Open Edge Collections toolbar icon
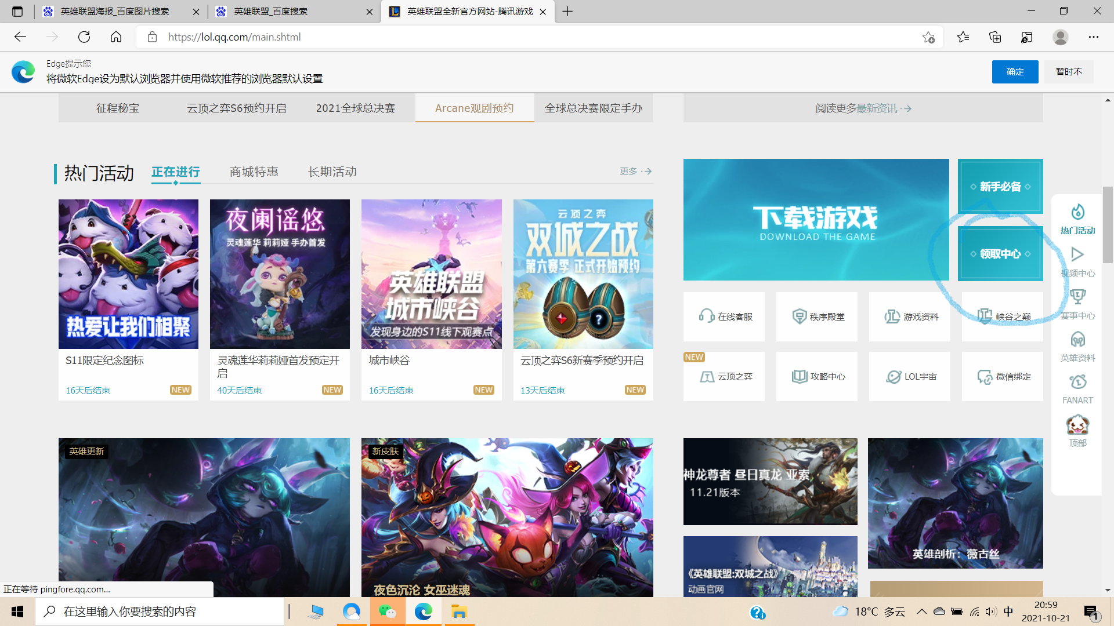Image resolution: width=1114 pixels, height=626 pixels. 995,37
